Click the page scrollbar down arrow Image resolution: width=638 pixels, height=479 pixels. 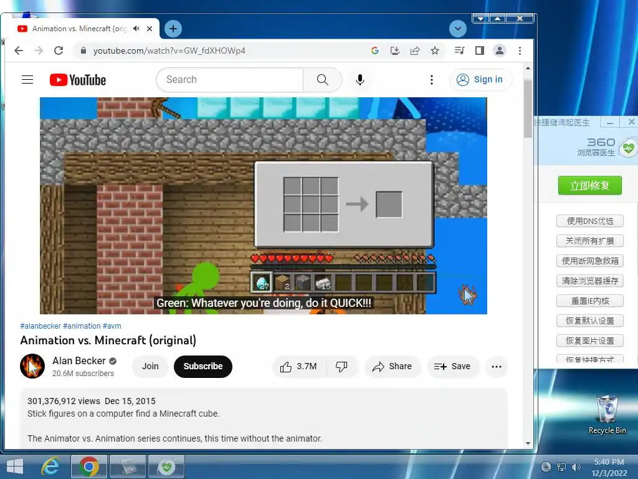[528, 443]
